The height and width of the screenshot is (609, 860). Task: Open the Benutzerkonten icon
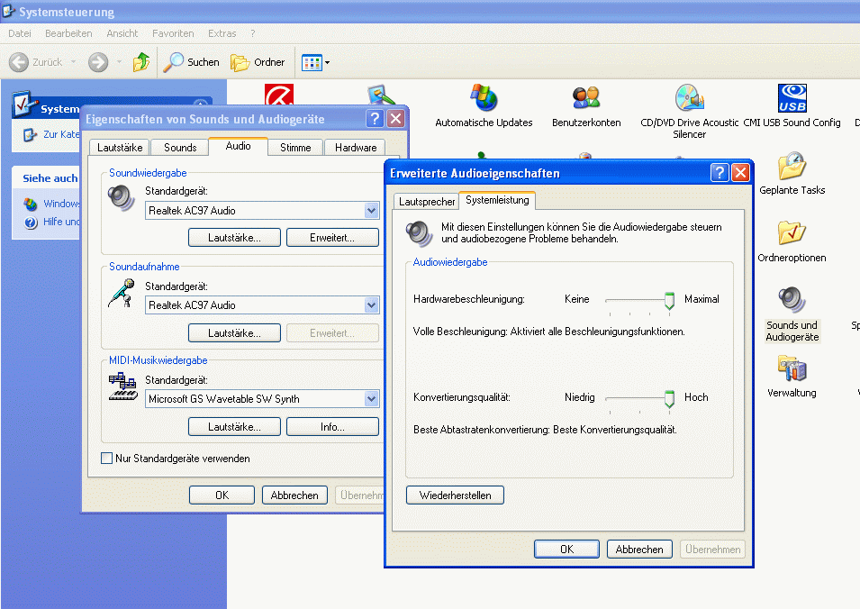pyautogui.click(x=585, y=99)
